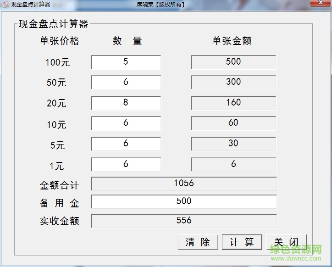Image resolution: width=332 pixels, height=267 pixels.
Task: Click the 5元 denomination label
Action: click(57, 145)
